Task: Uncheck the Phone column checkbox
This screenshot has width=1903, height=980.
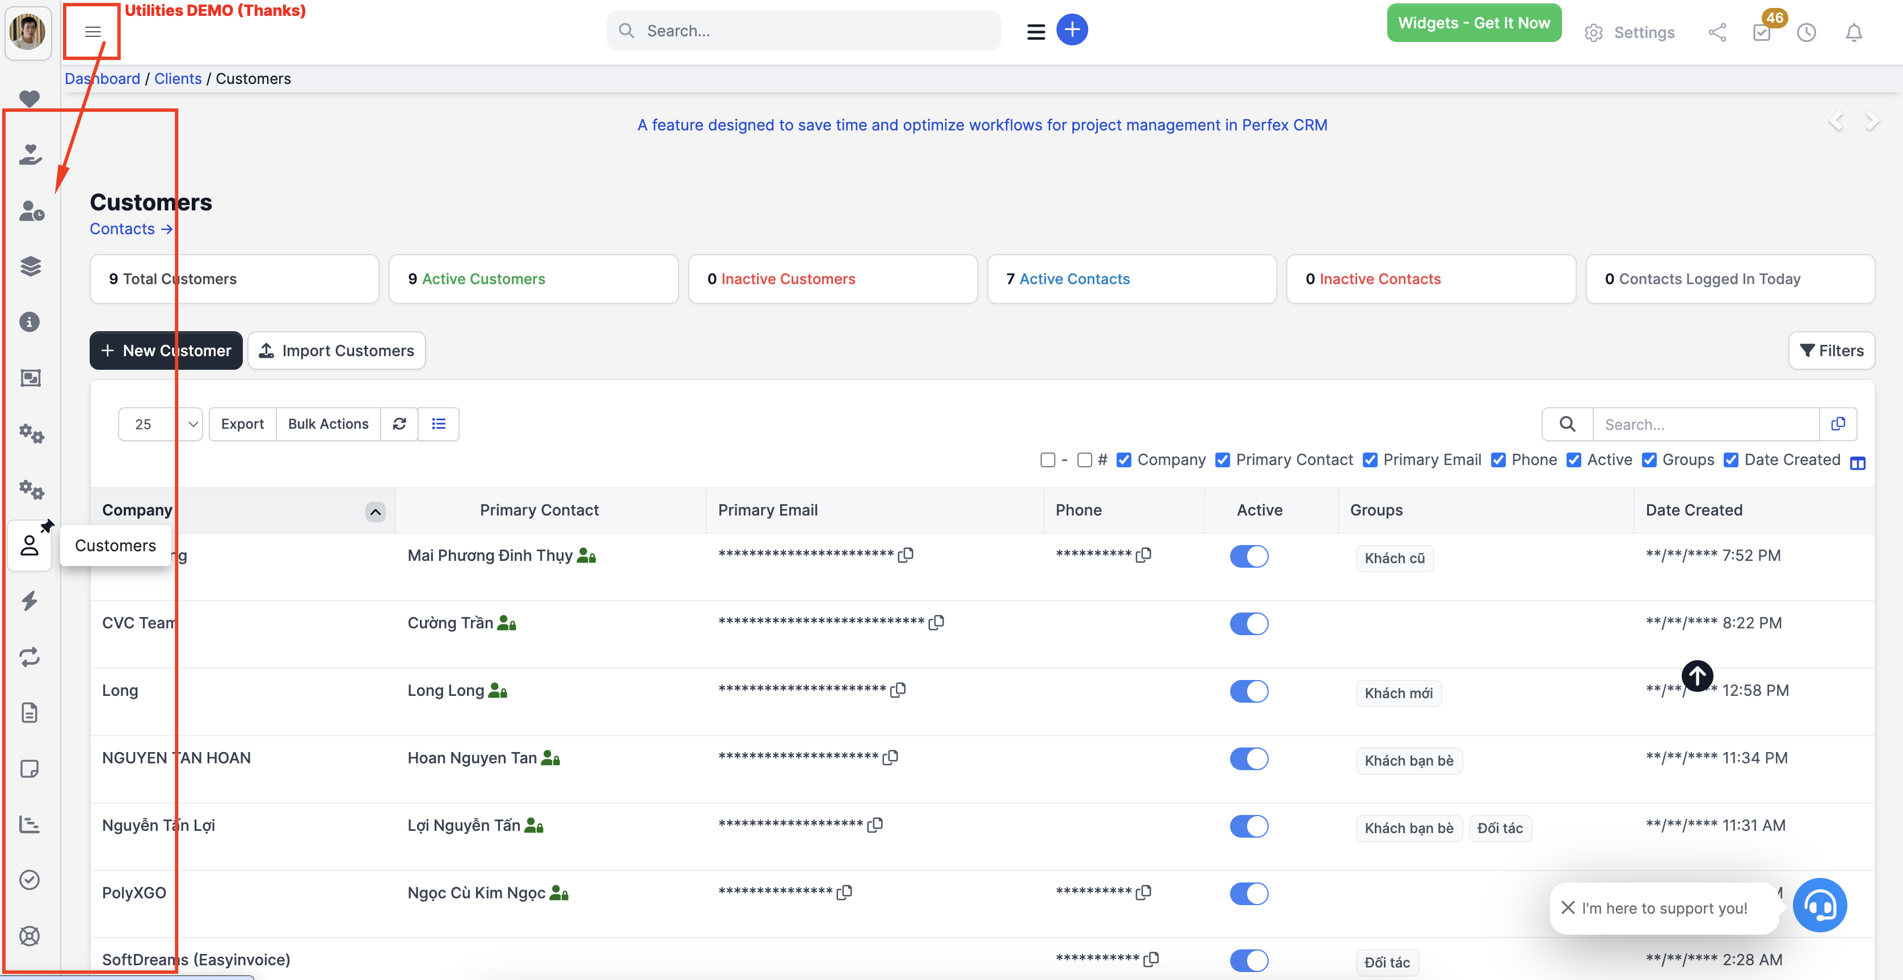Action: click(1499, 459)
